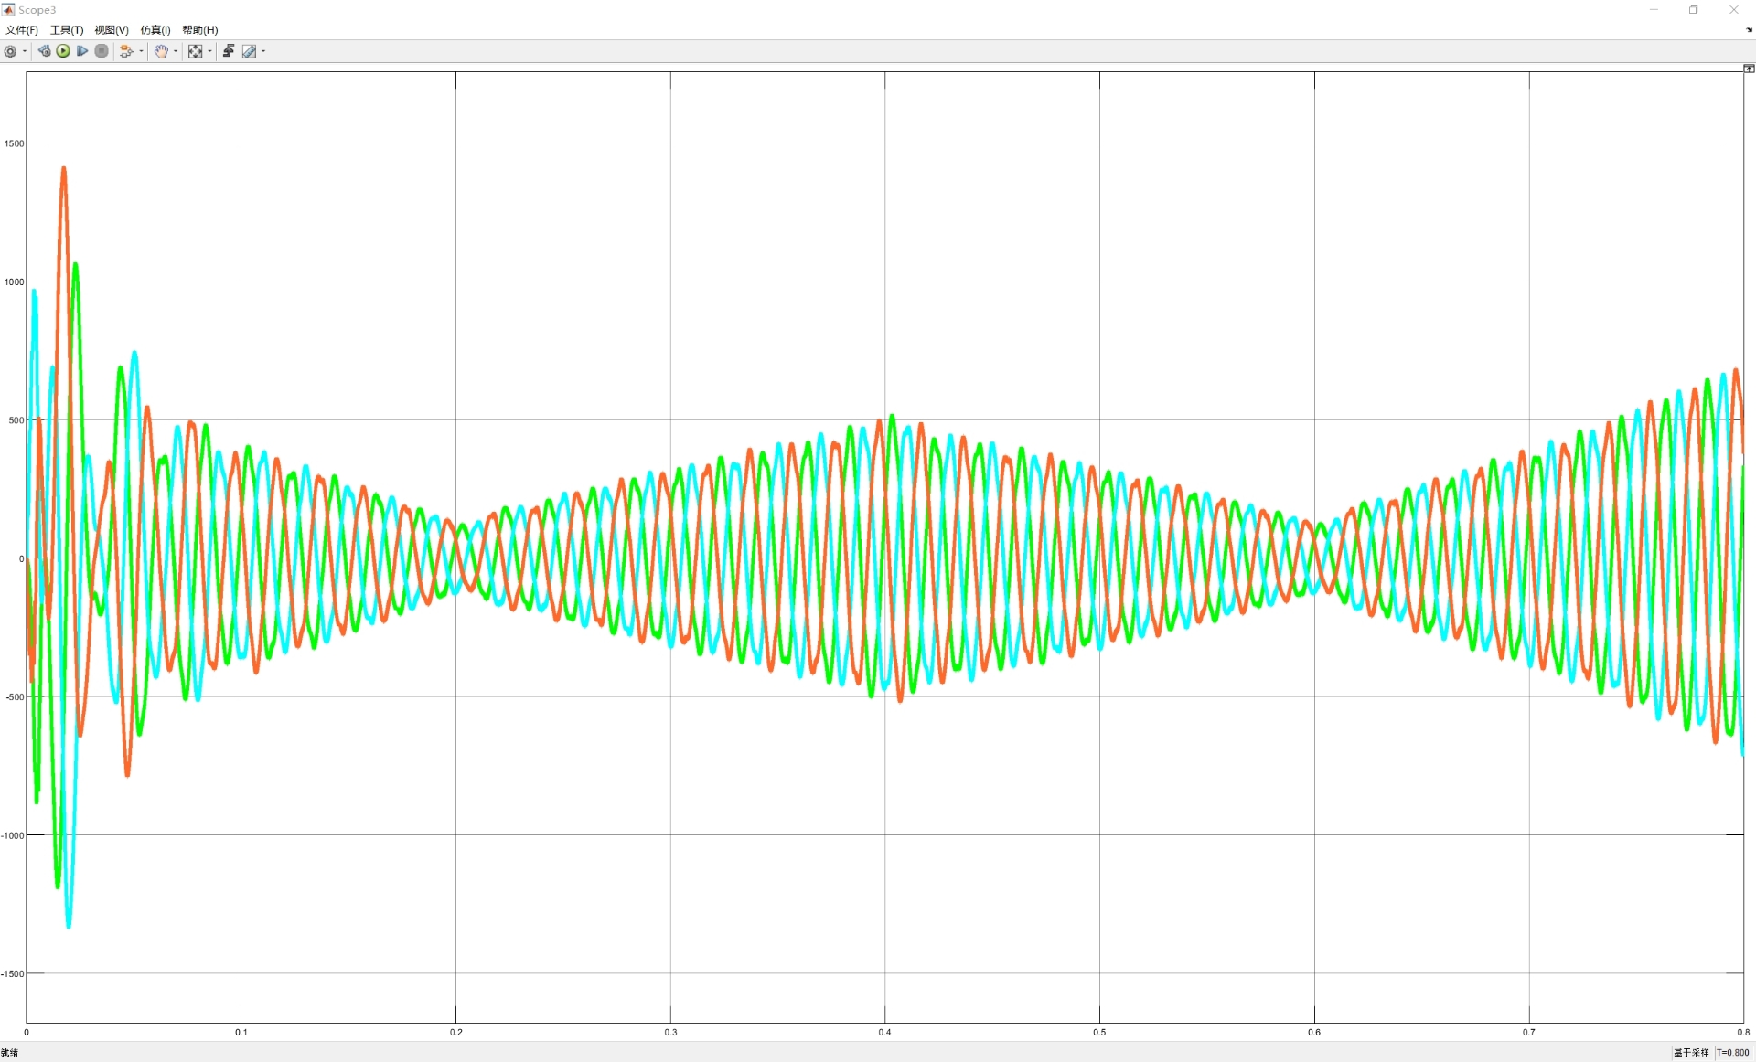
Task: Open the 视图(V) menu
Action: point(111,30)
